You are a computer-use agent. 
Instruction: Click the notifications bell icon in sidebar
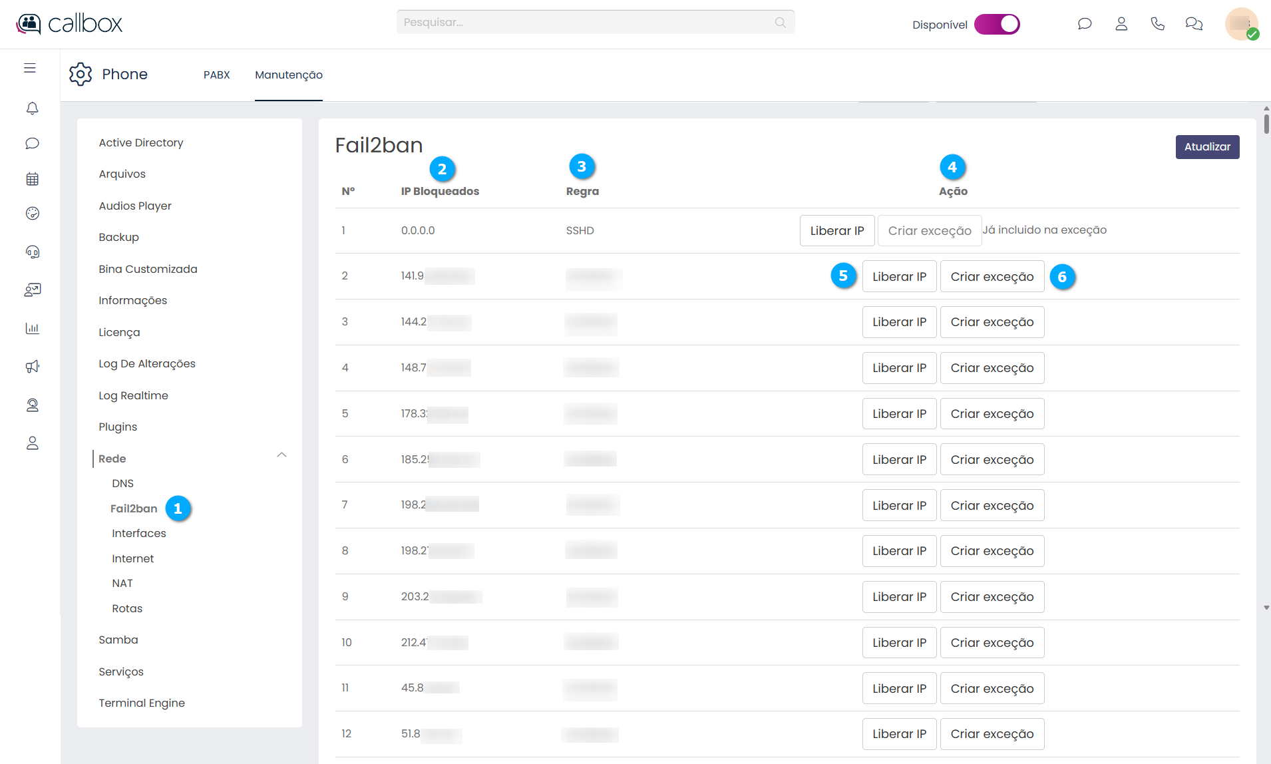click(x=32, y=108)
